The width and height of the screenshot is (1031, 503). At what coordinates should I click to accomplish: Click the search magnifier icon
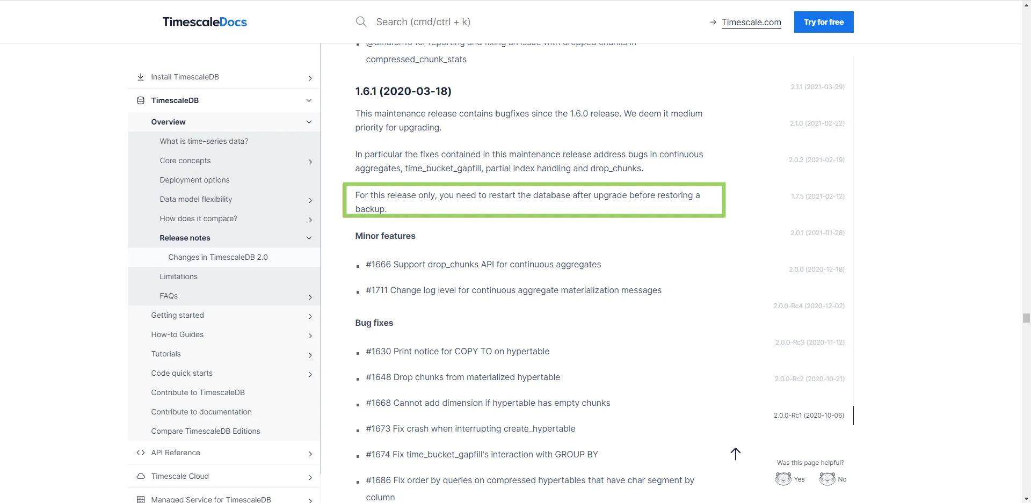click(x=361, y=22)
